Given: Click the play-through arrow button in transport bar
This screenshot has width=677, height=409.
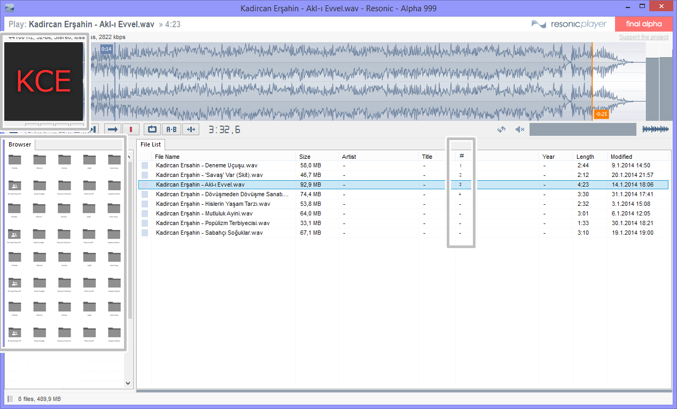Looking at the screenshot, I should (x=112, y=129).
